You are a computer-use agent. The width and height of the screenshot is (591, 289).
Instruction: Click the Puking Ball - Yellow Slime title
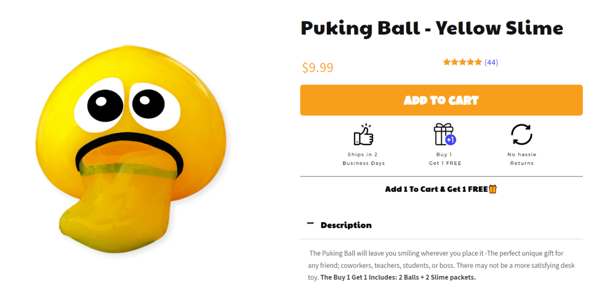click(x=432, y=28)
